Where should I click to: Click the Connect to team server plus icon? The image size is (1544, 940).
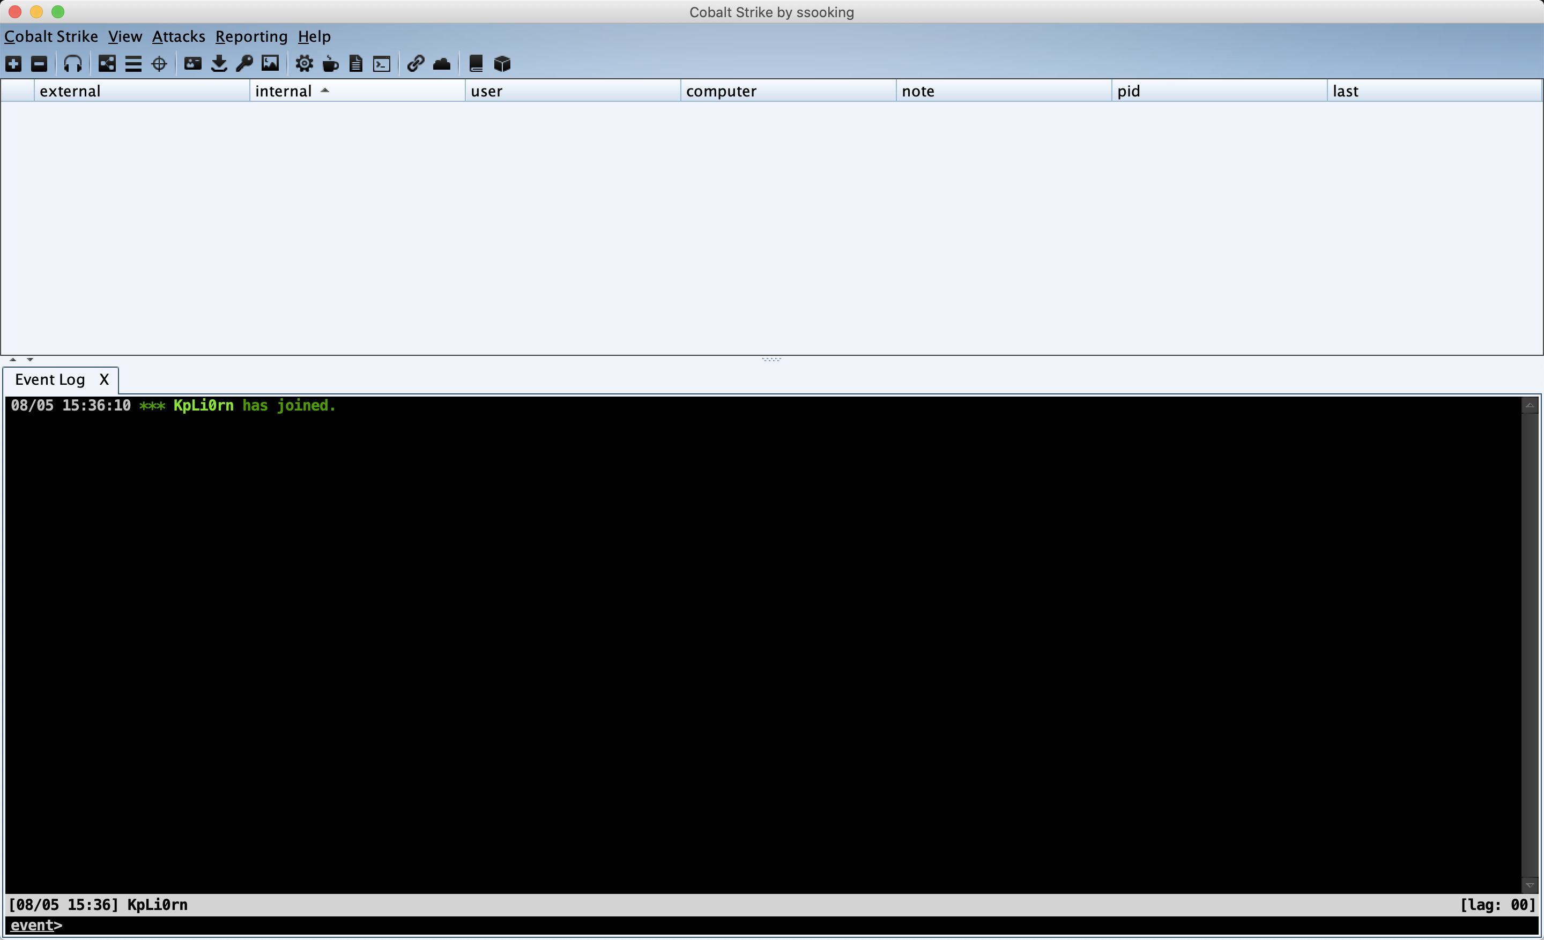(x=13, y=64)
